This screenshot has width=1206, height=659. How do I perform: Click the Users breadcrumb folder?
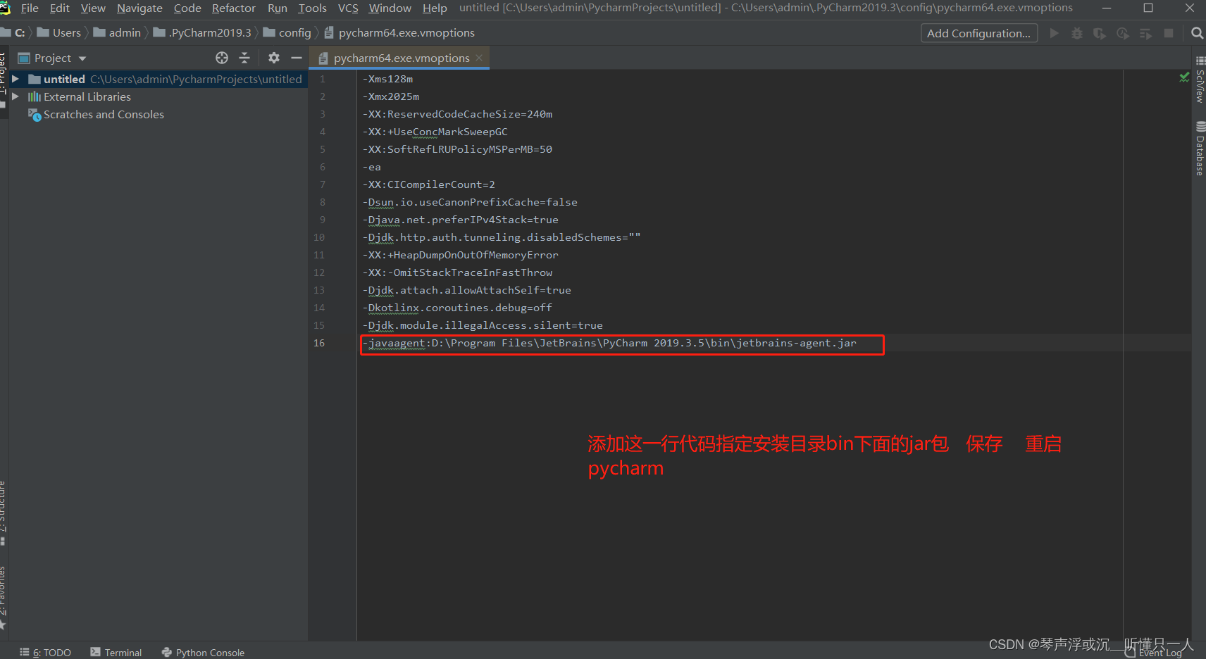[x=59, y=32]
